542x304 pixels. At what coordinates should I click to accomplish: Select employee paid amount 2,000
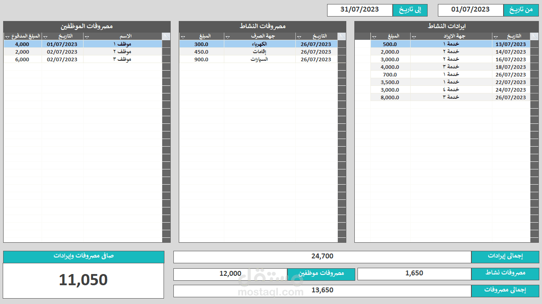click(x=22, y=52)
